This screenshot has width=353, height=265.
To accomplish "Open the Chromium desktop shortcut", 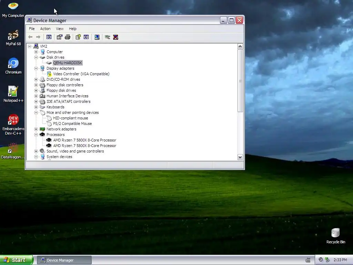I will coord(13,66).
